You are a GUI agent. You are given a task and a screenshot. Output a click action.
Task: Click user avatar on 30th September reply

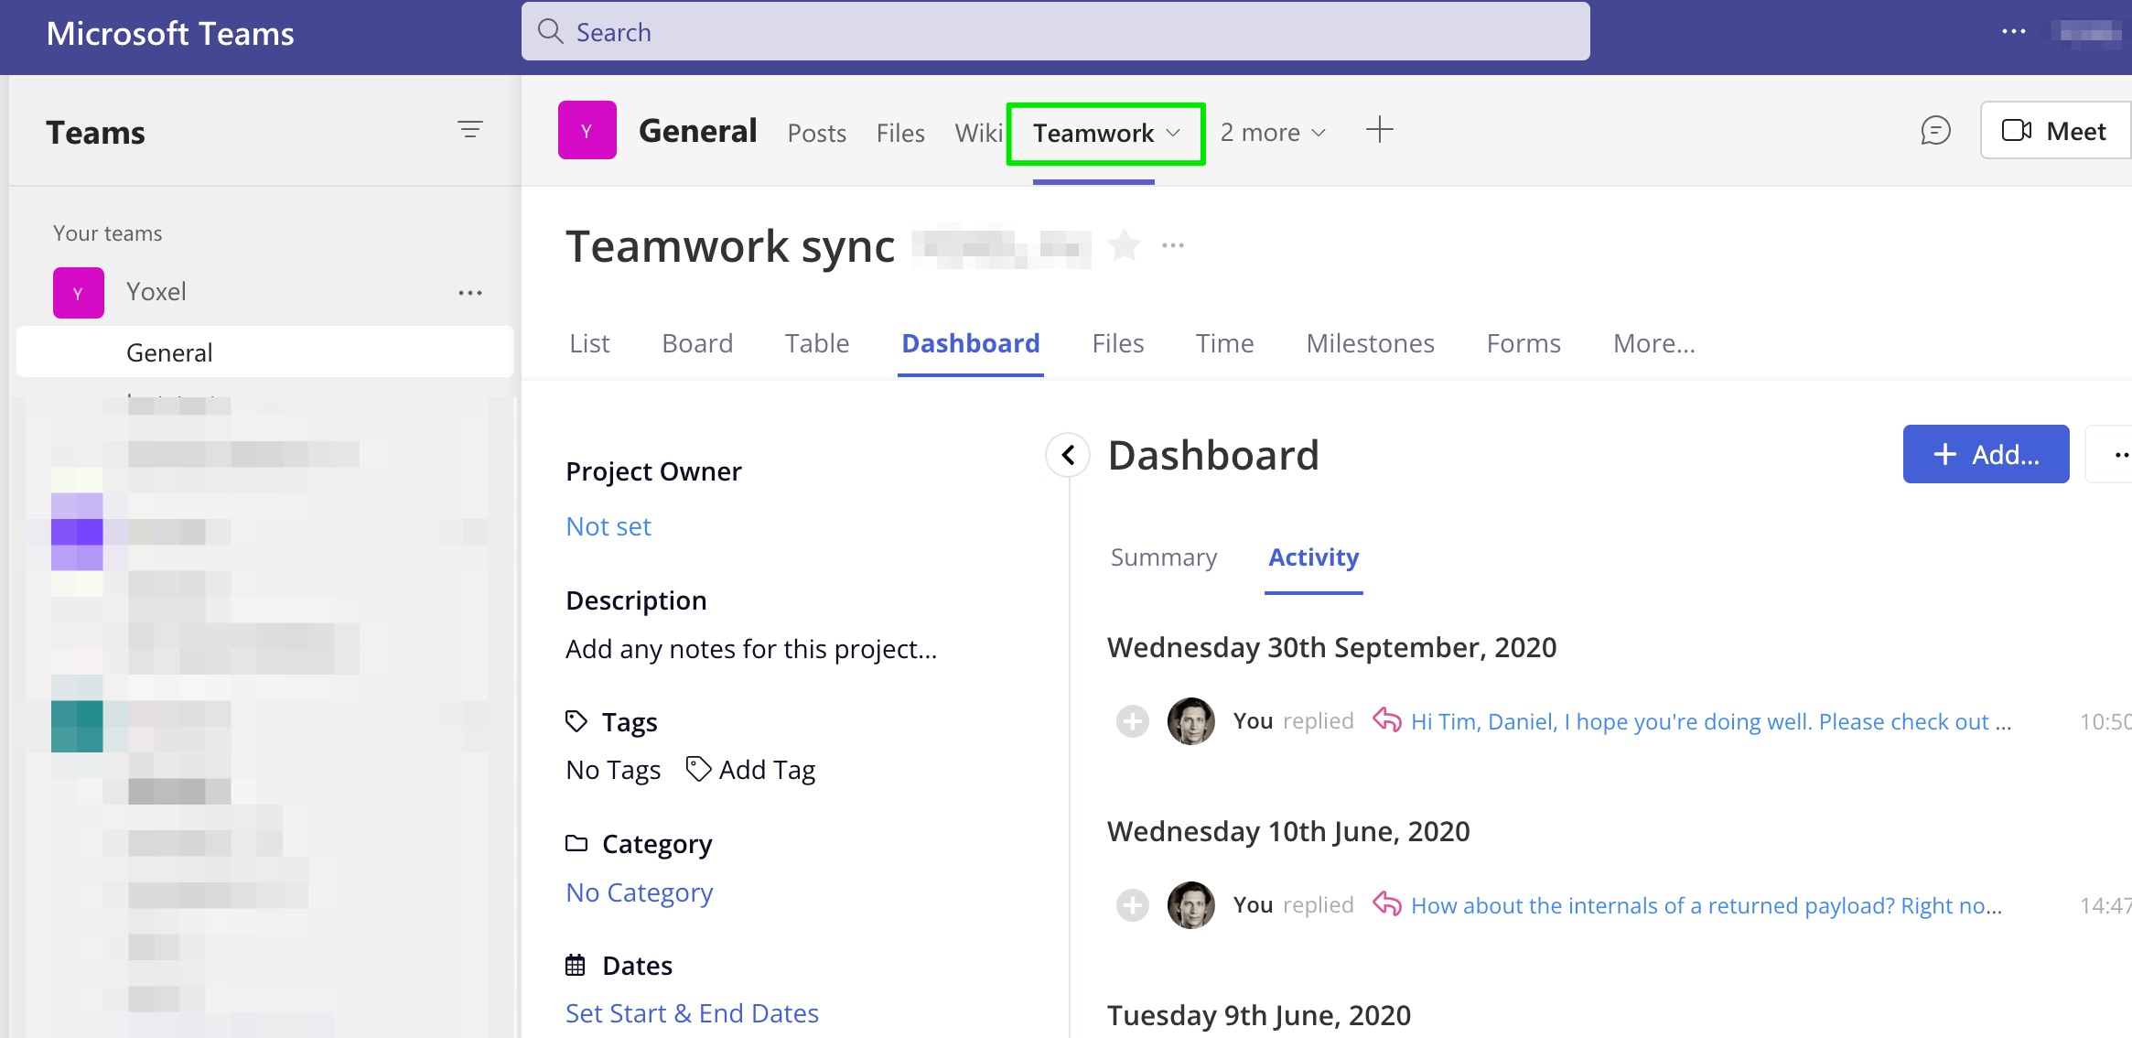1191,721
